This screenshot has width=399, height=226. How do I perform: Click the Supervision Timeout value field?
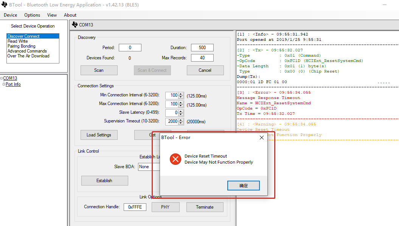[172, 122]
